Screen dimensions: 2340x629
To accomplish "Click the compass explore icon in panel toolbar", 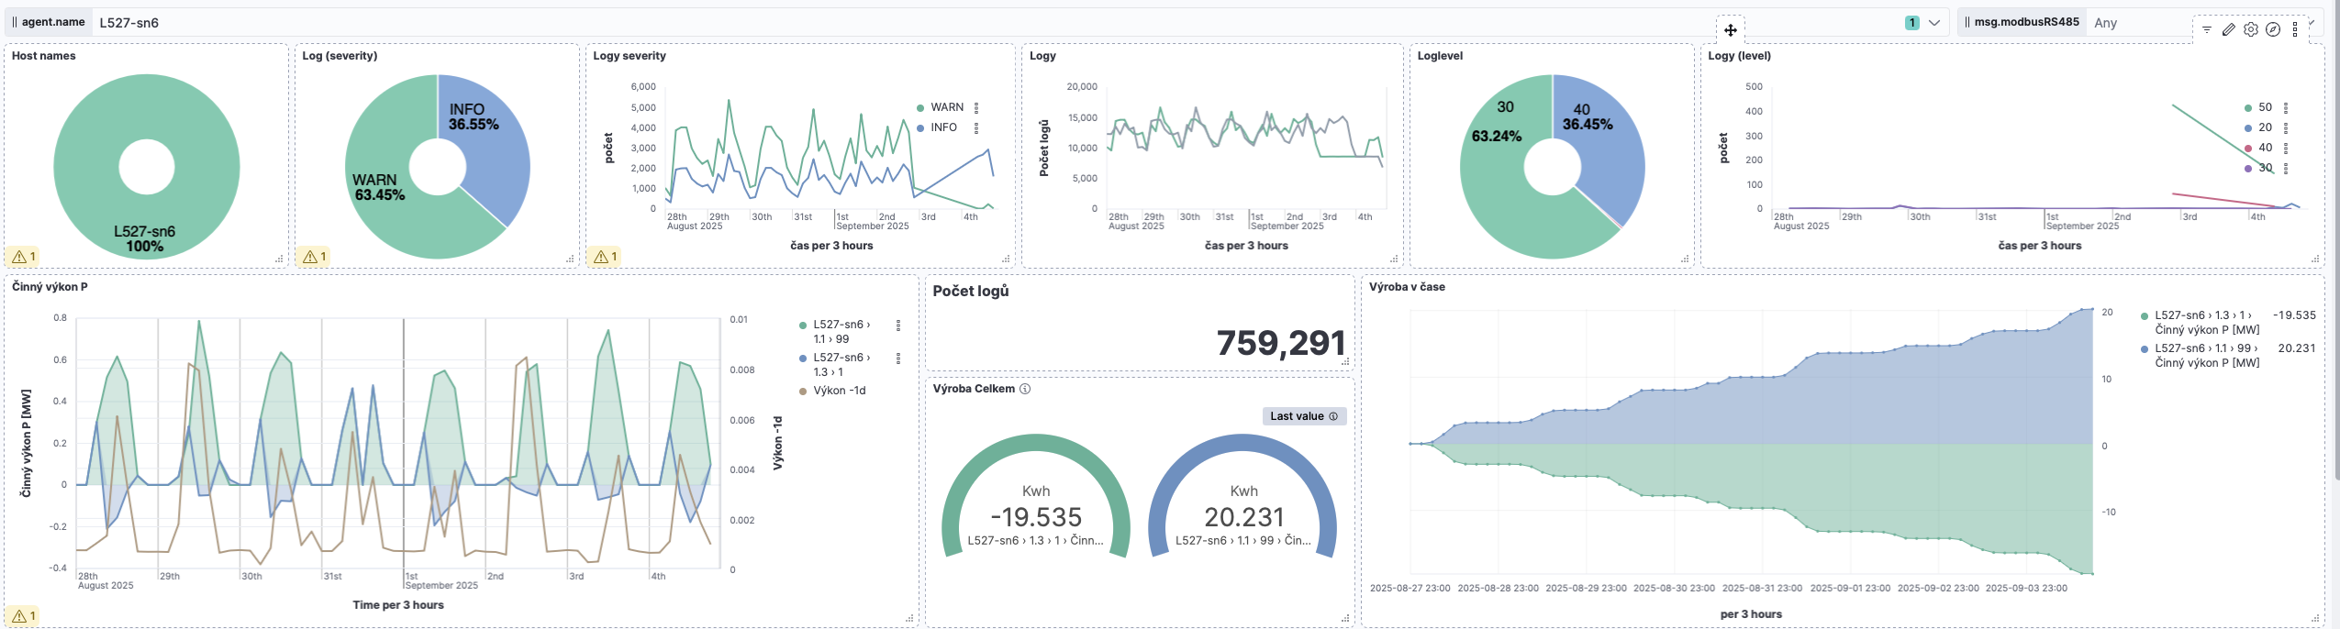I will click(2273, 29).
